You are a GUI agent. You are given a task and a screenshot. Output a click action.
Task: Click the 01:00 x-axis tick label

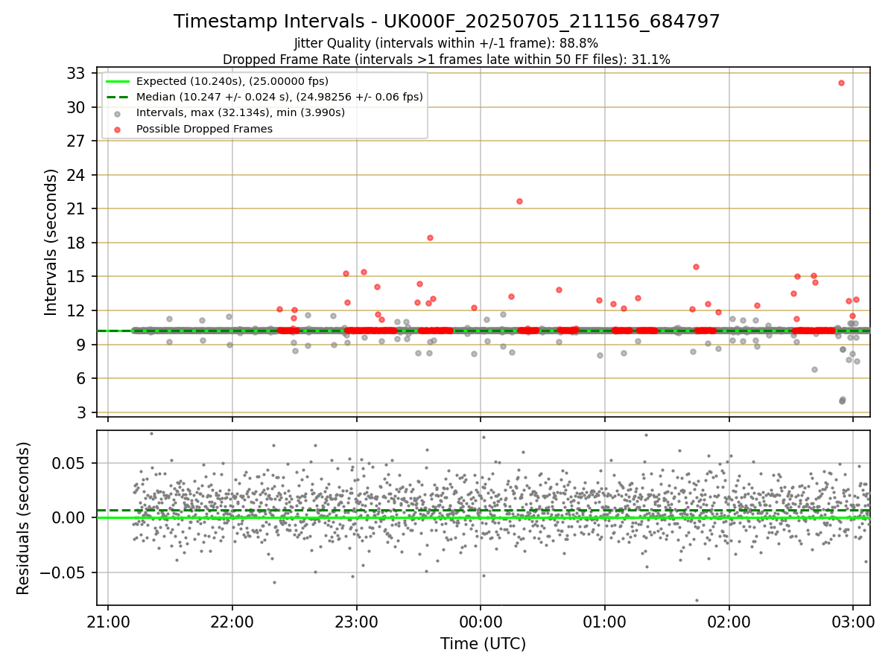[605, 621]
